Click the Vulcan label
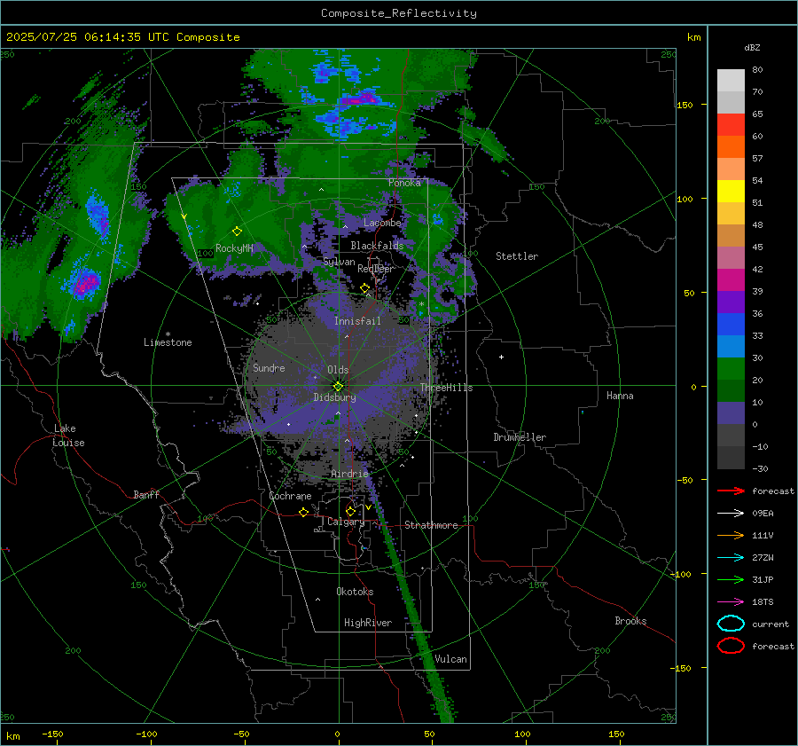798x746 pixels. 450,659
